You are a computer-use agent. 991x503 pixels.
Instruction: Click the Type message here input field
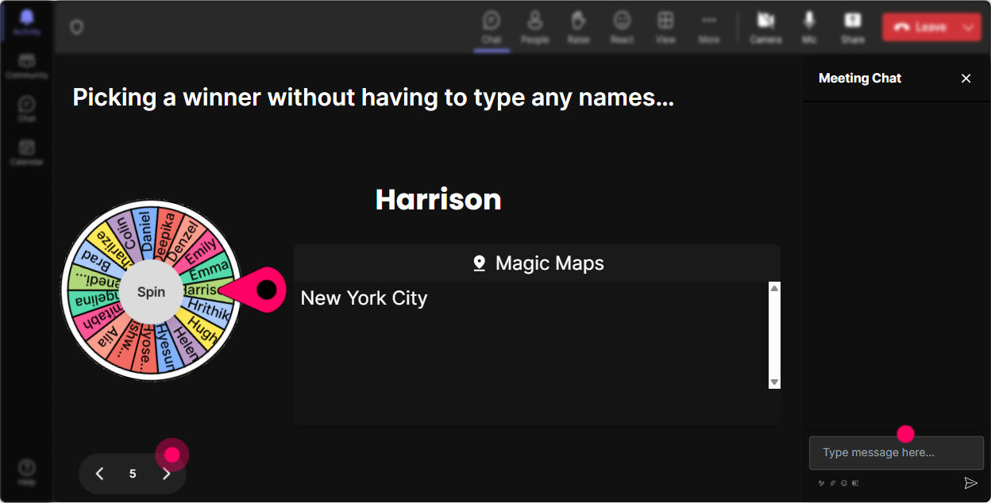click(x=897, y=453)
